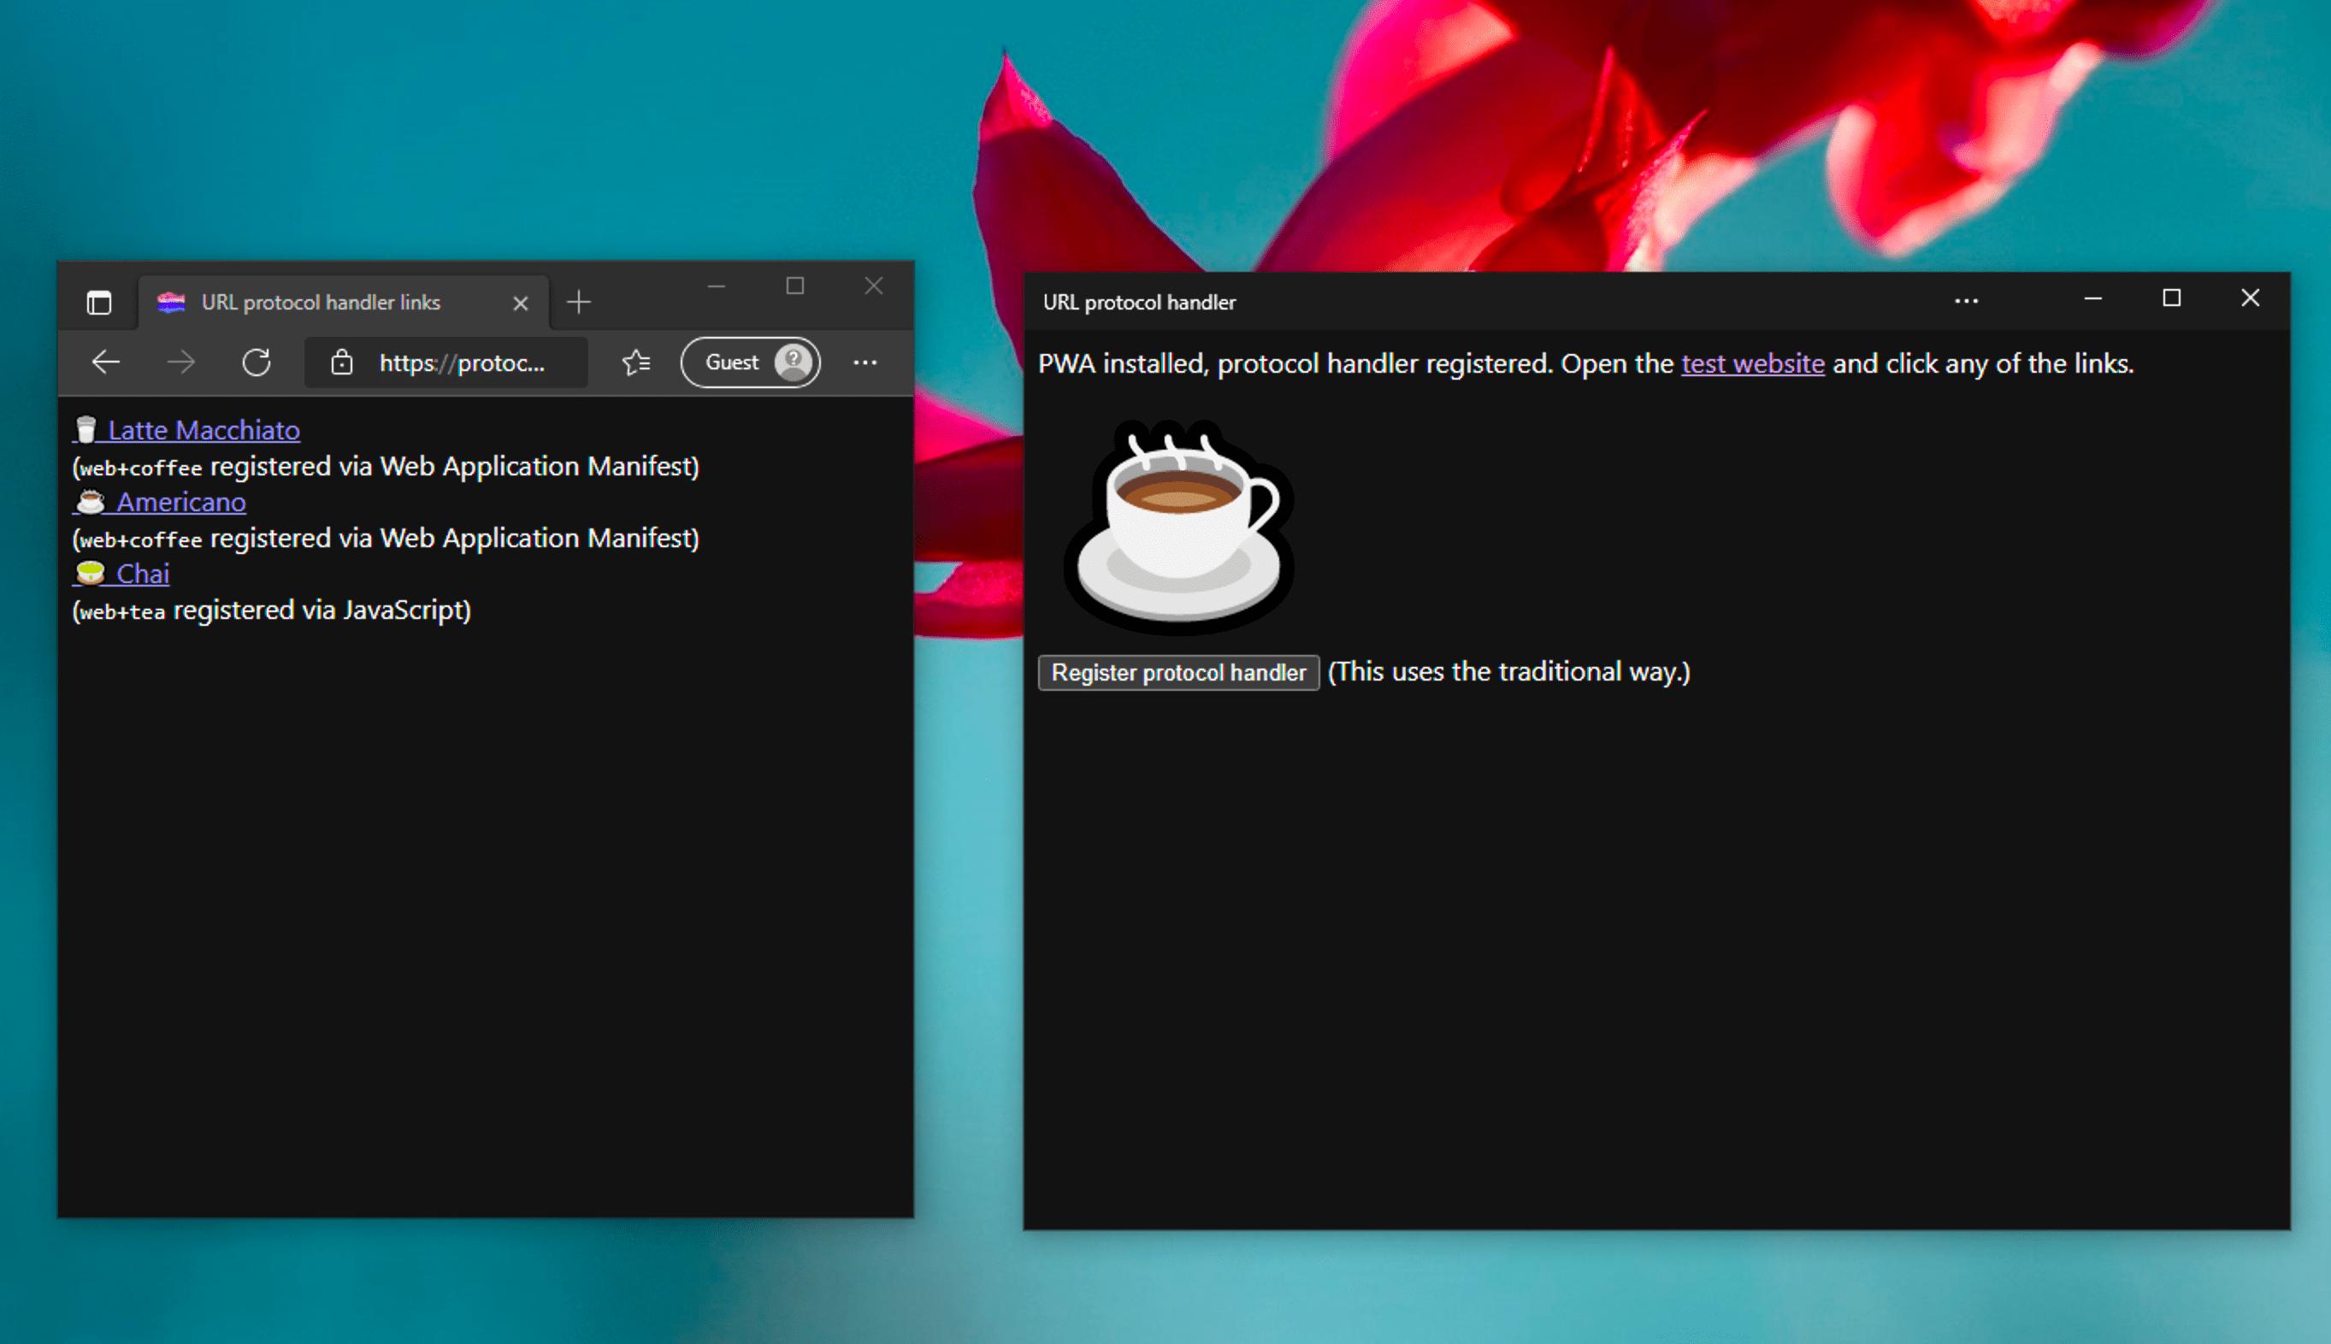Click the page reload icon

257,362
